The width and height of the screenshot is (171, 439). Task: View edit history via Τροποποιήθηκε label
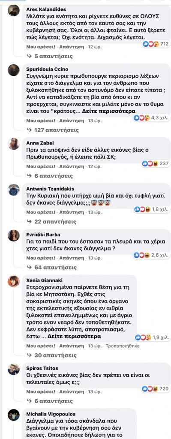pos(121,346)
